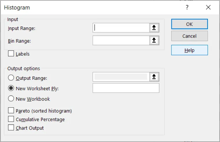This screenshot has width=220, height=142.
Task: Click the Input Range collapse dialog icon
Action: (154, 28)
